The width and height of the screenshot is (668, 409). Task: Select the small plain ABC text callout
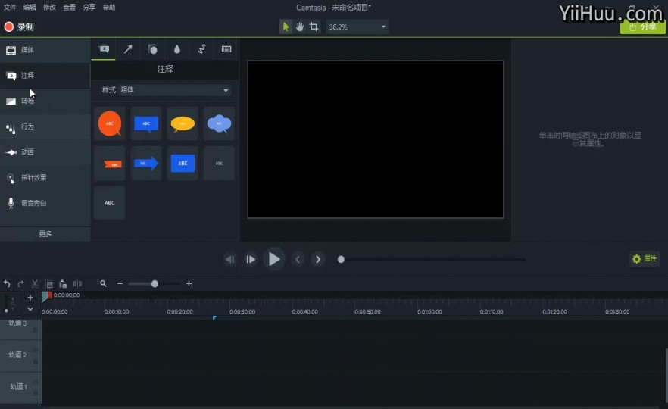[x=219, y=164]
